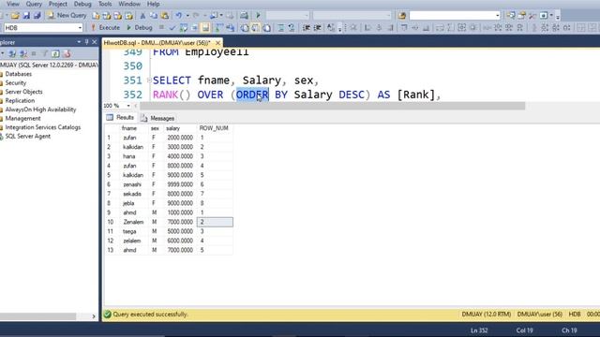Close the Object Explorer panel
Viewport: 600px width, 337px height.
click(94, 42)
